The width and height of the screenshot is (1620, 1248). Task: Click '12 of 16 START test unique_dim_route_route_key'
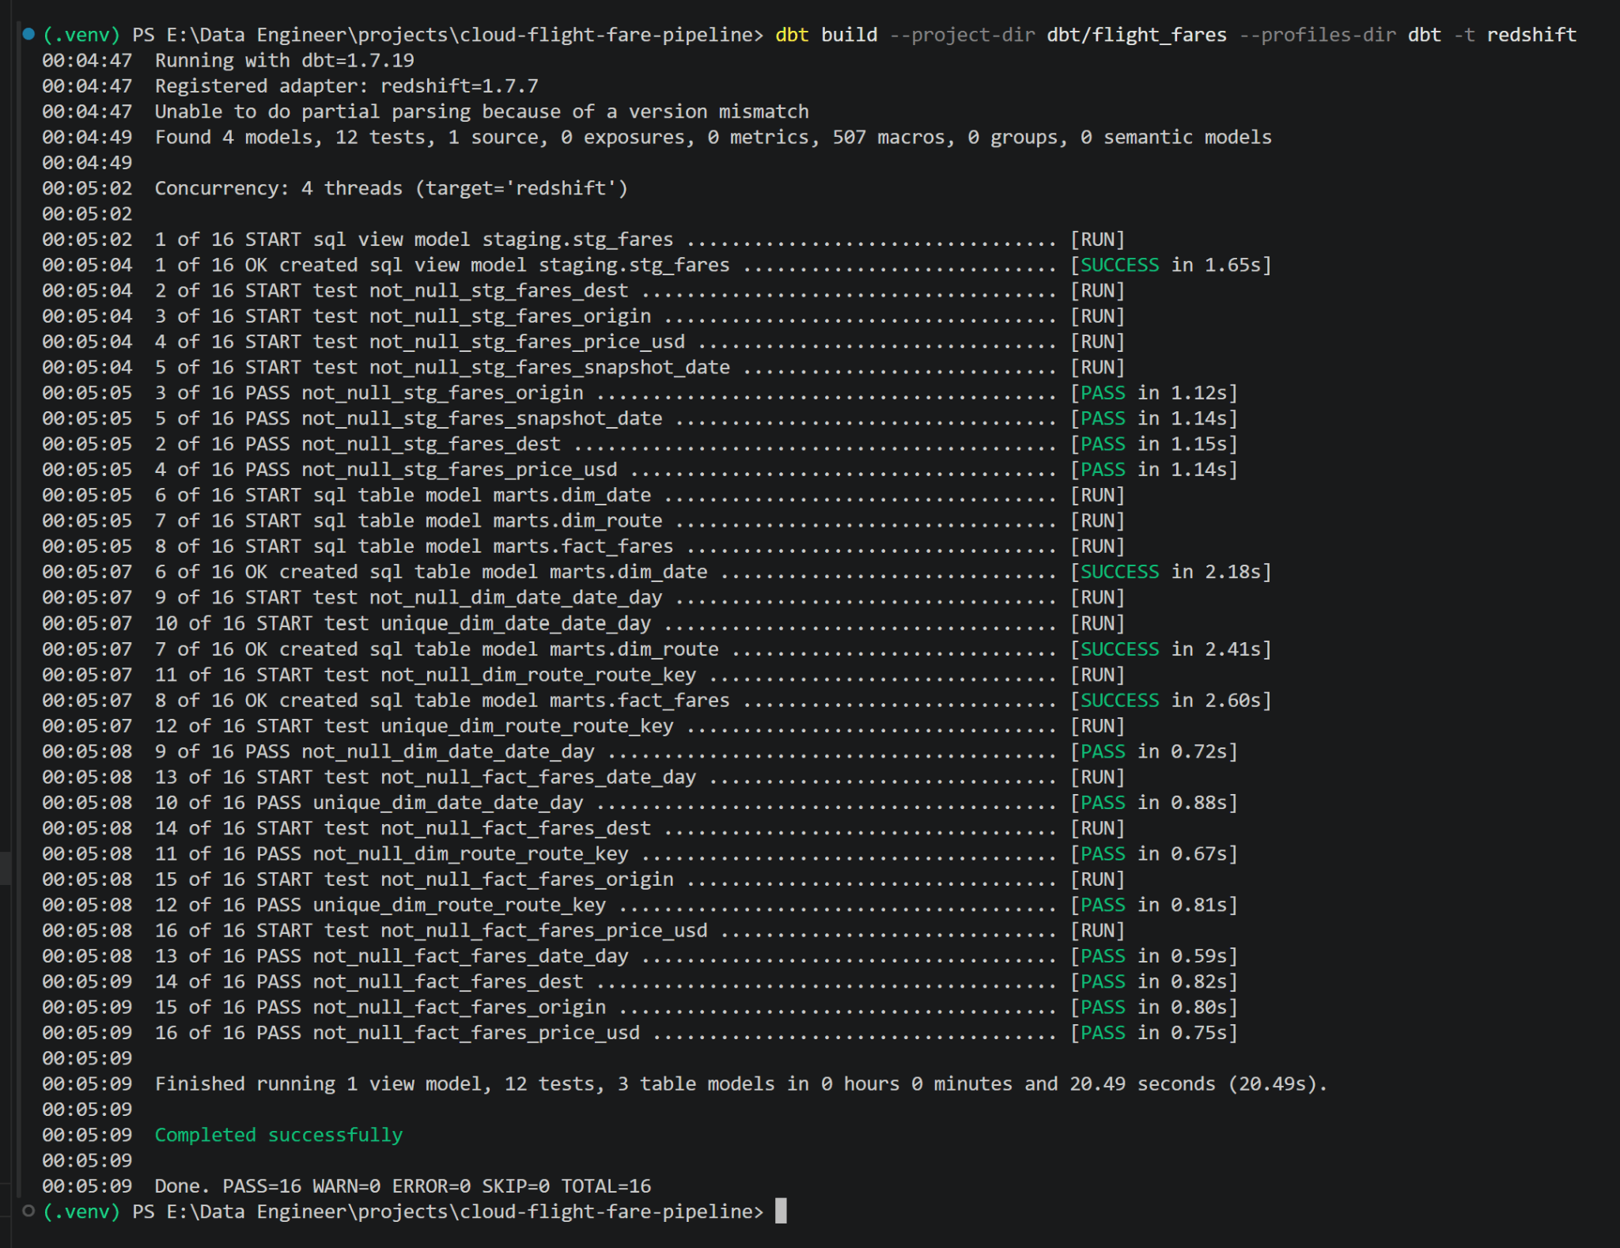tap(414, 725)
